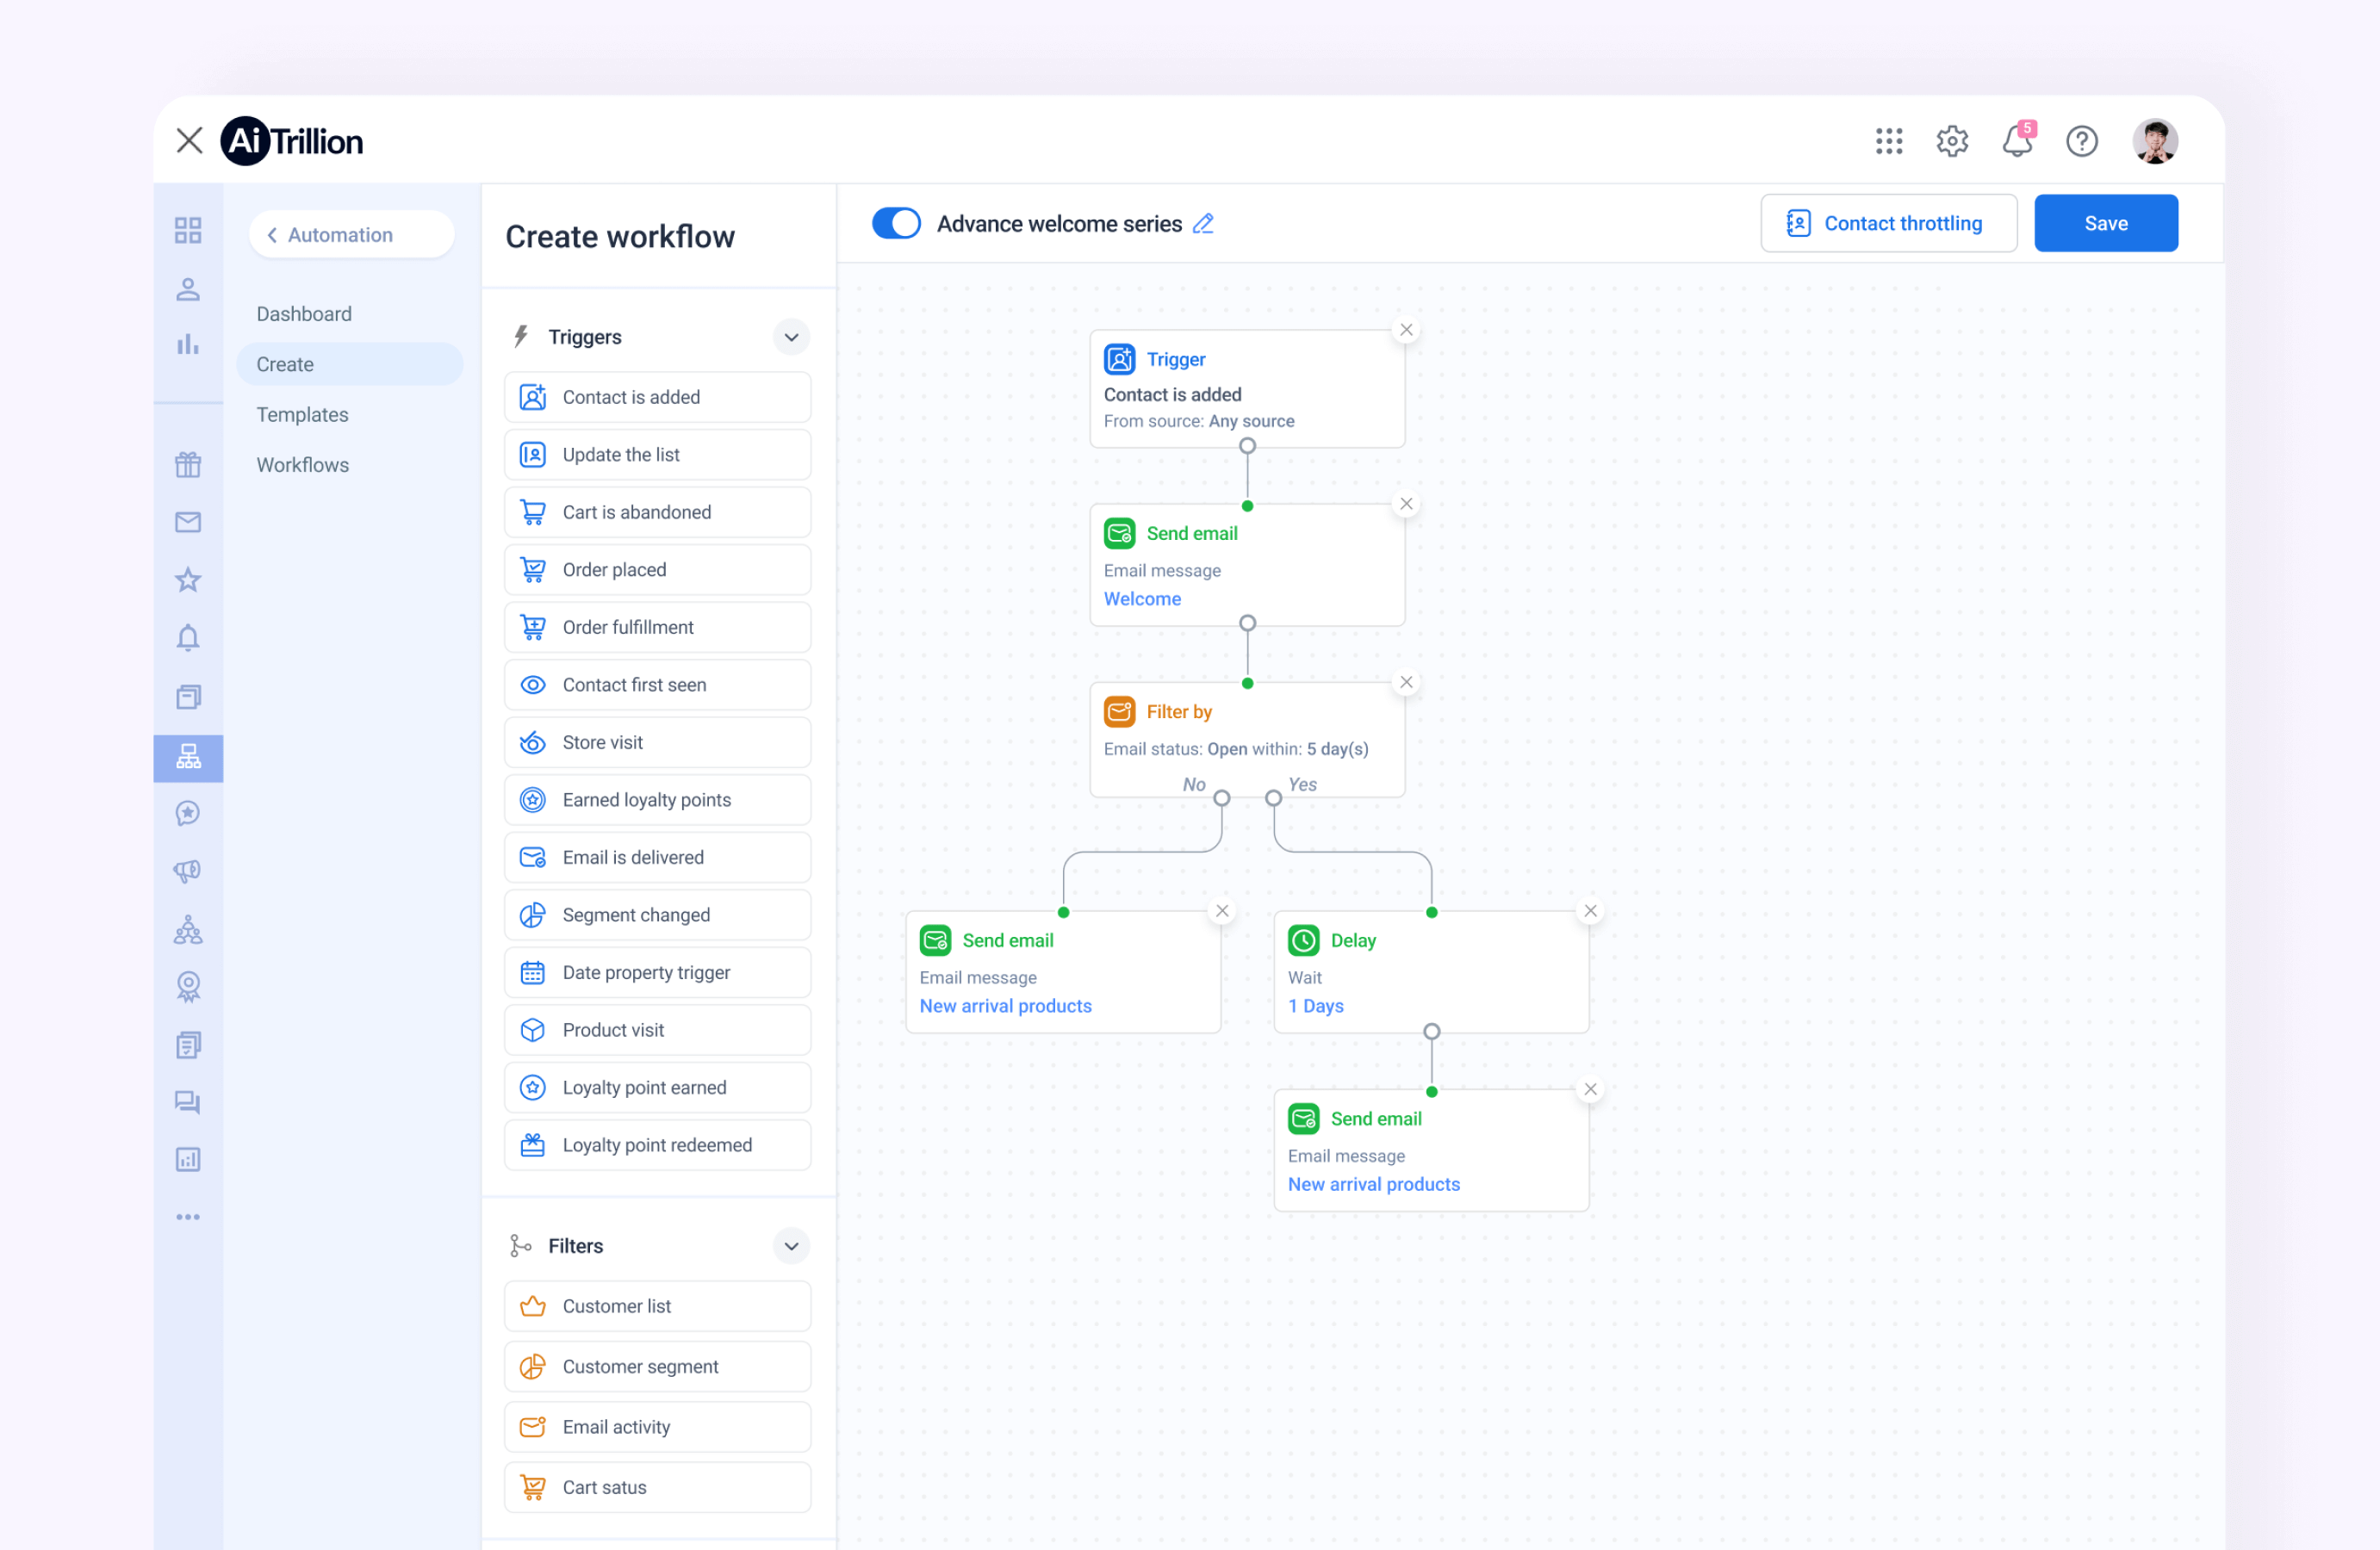Choose Segment changed trigger
This screenshot has width=2380, height=1550.
[x=657, y=915]
